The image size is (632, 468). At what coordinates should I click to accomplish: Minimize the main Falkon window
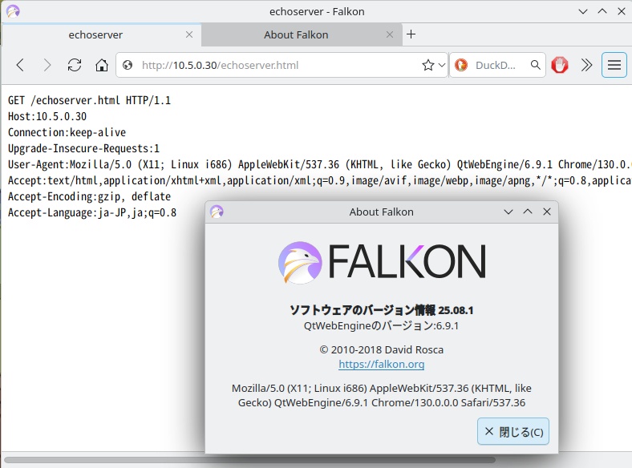[x=583, y=11]
